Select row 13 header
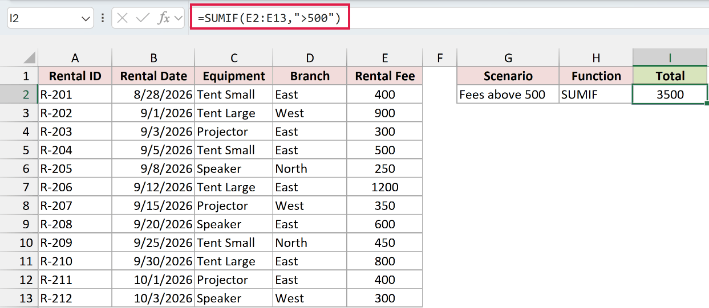 pyautogui.click(x=19, y=298)
